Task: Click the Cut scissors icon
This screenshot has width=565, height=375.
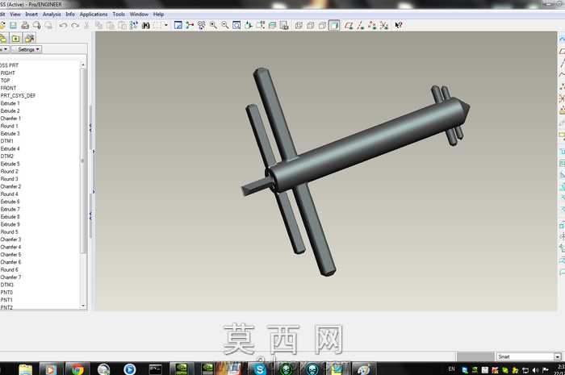Action: pyautogui.click(x=86, y=25)
